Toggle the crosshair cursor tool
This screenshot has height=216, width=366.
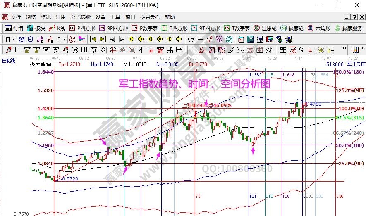[x=201, y=39]
